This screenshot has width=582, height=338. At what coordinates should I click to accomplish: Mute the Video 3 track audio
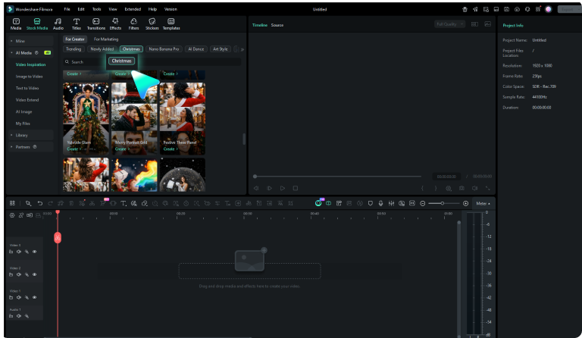pos(18,252)
